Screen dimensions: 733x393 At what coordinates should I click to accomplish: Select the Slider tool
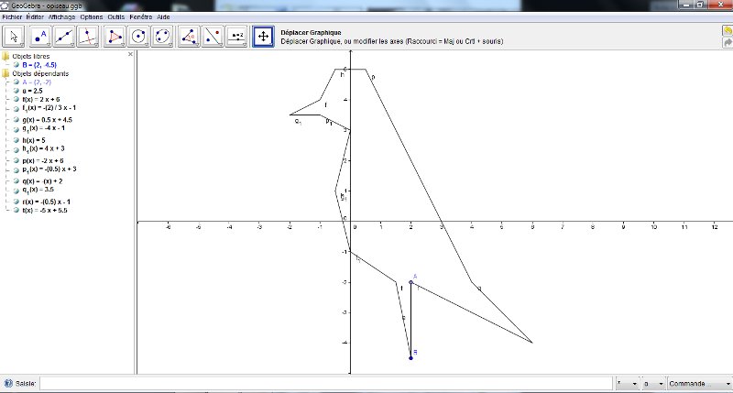[237, 36]
